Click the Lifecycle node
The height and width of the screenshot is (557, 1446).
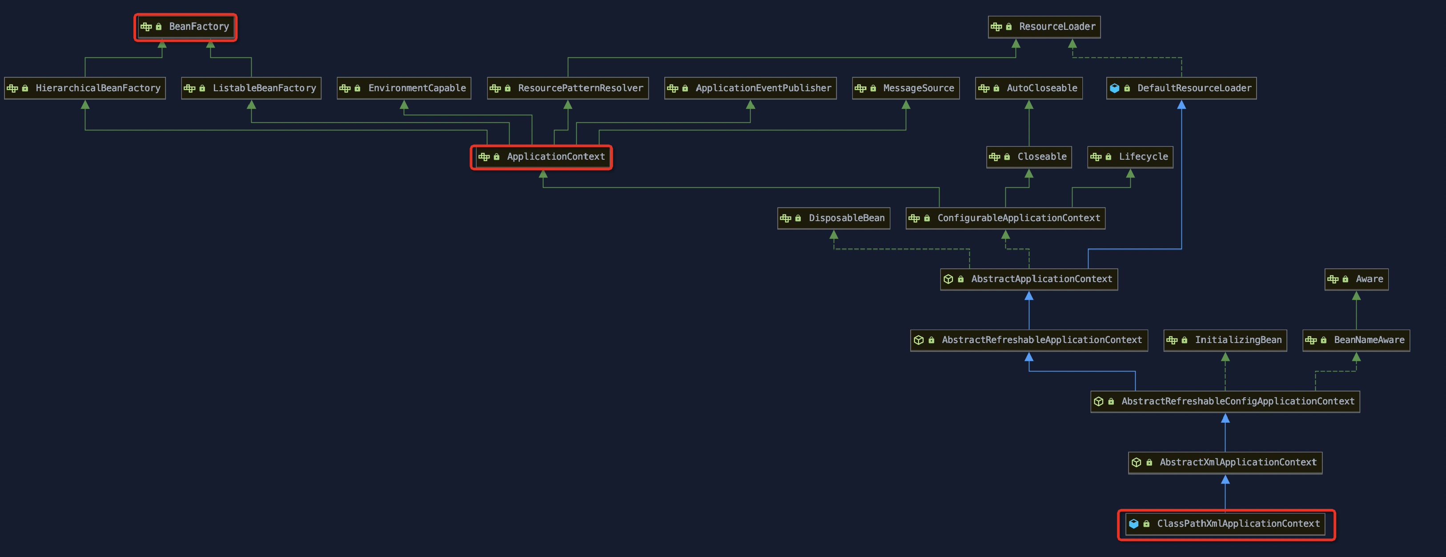click(x=1131, y=157)
